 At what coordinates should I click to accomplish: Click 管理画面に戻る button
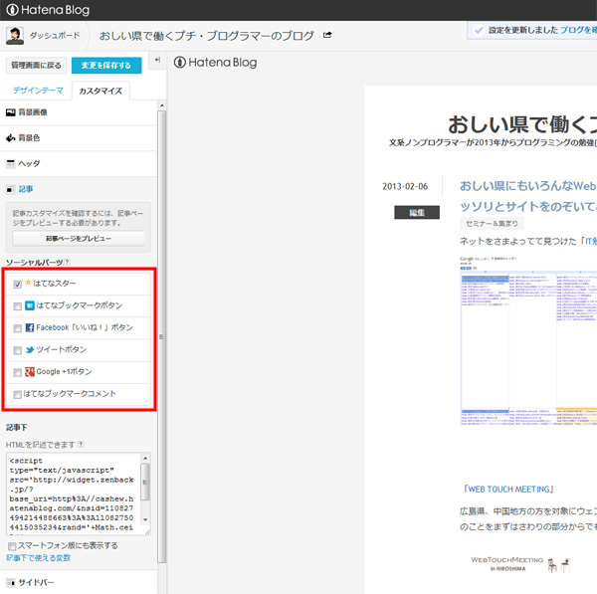tap(36, 66)
